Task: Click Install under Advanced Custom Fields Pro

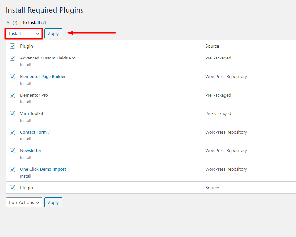Action: pyautogui.click(x=26, y=65)
